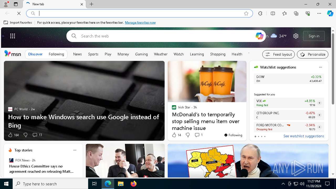Open the News category
The width and height of the screenshot is (336, 189).
(x=77, y=54)
